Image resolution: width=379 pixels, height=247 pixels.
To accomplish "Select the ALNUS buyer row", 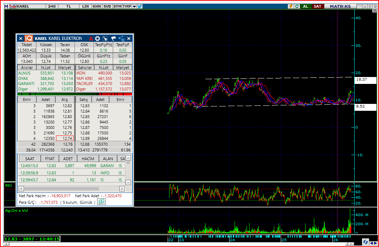I will click(x=45, y=73).
